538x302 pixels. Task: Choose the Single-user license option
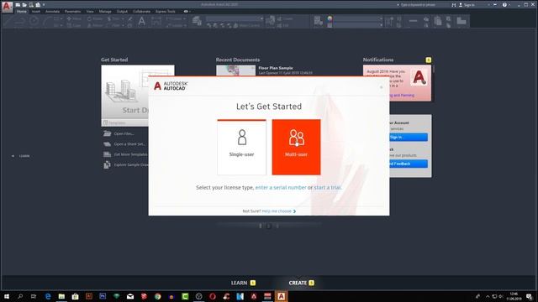241,148
